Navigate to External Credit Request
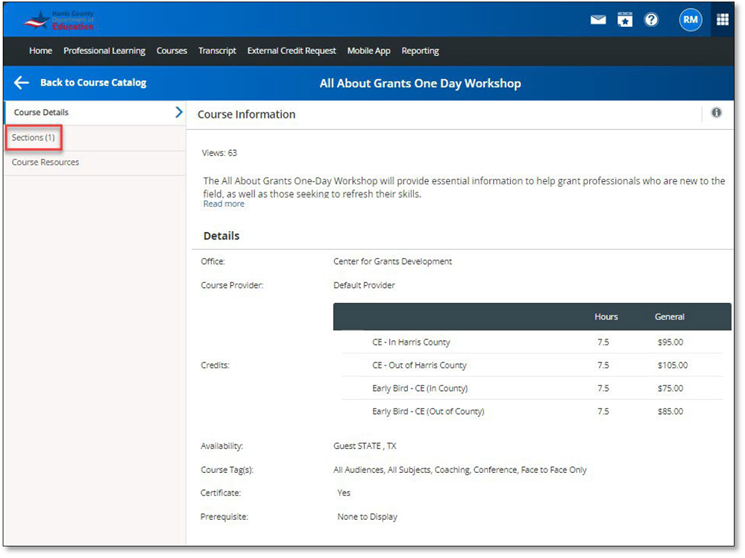 [x=291, y=51]
